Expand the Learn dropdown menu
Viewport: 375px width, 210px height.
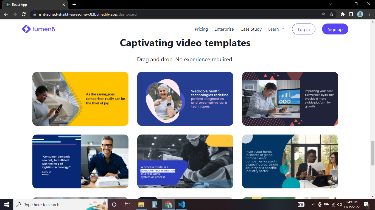pos(276,29)
